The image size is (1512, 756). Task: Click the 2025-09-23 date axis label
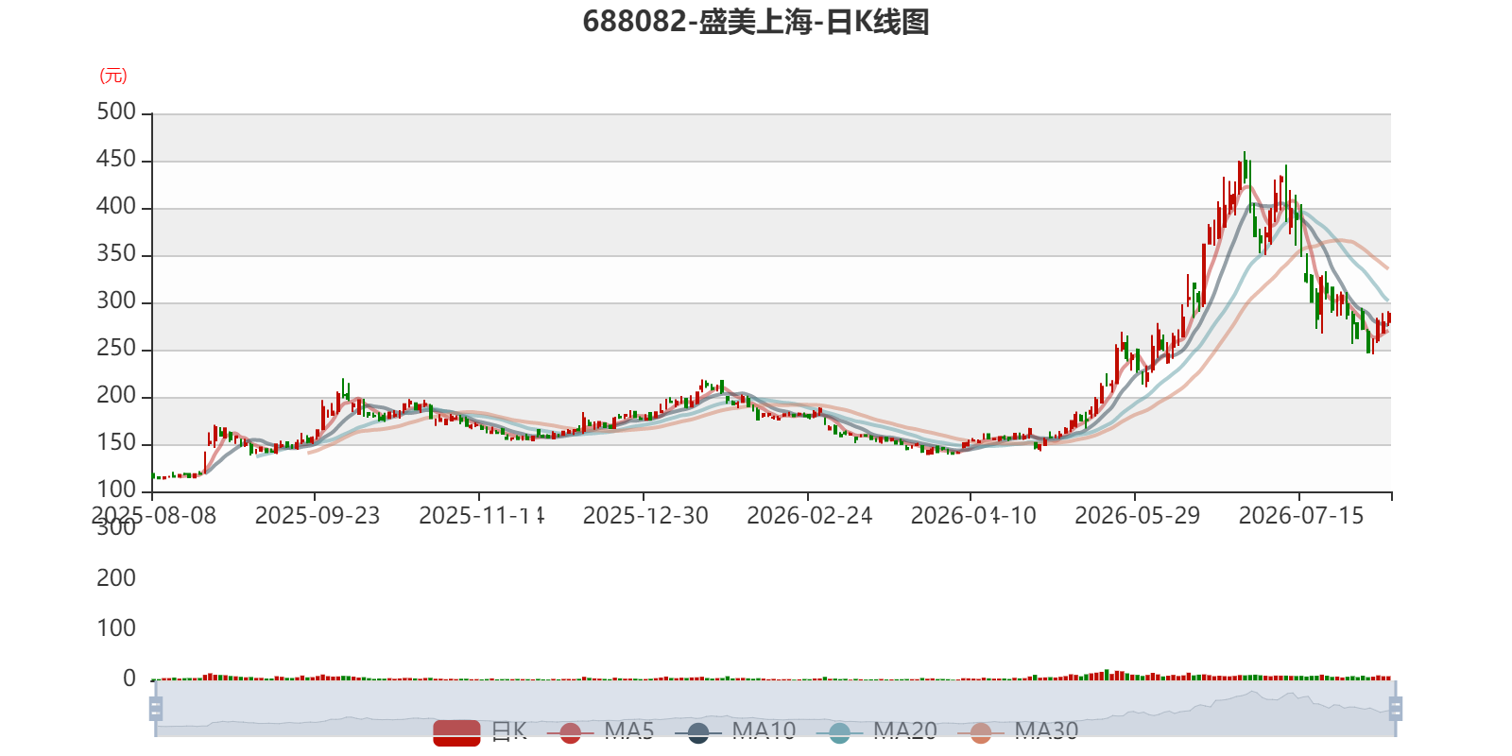318,516
